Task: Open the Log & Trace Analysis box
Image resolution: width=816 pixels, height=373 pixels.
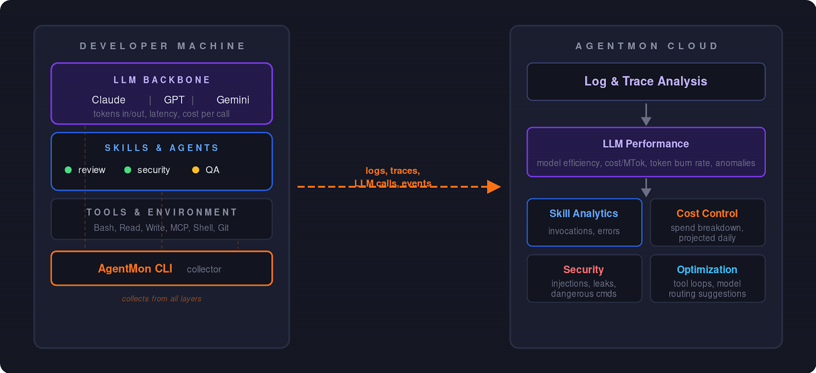Action: click(646, 81)
